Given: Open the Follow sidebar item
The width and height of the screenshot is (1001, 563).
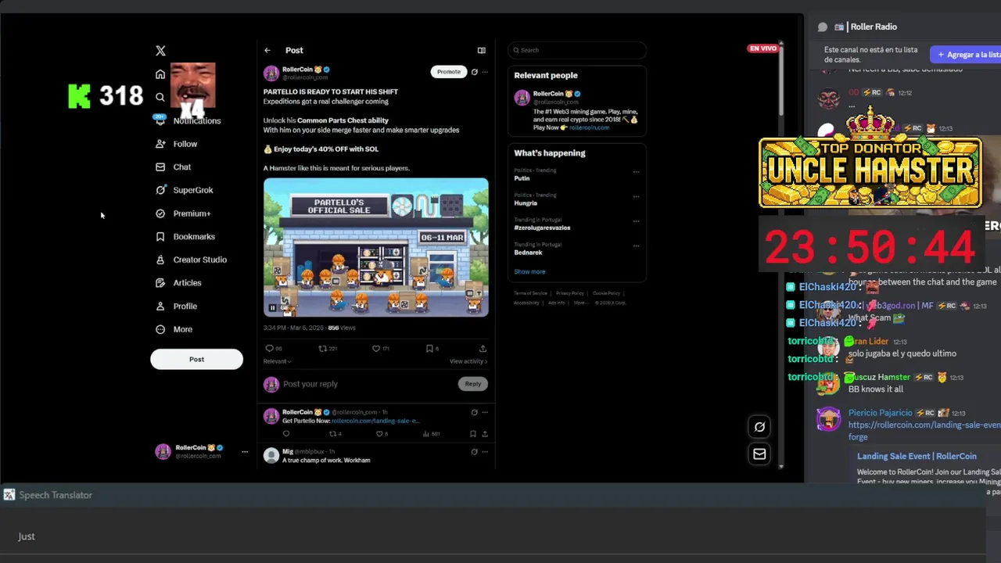Looking at the screenshot, I should pos(176,144).
